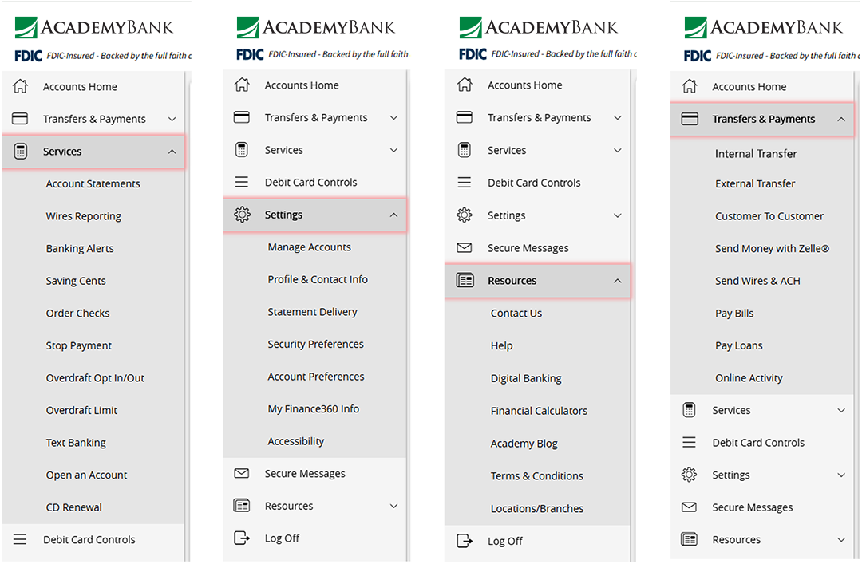The width and height of the screenshot is (862, 564).
Task: Open My Finance360 Info
Action: point(314,408)
